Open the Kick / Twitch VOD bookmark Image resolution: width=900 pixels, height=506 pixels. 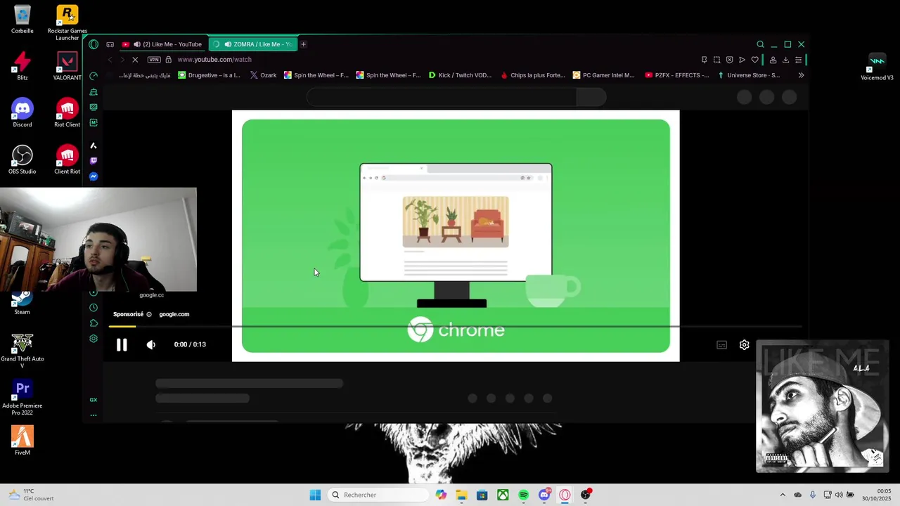point(460,75)
